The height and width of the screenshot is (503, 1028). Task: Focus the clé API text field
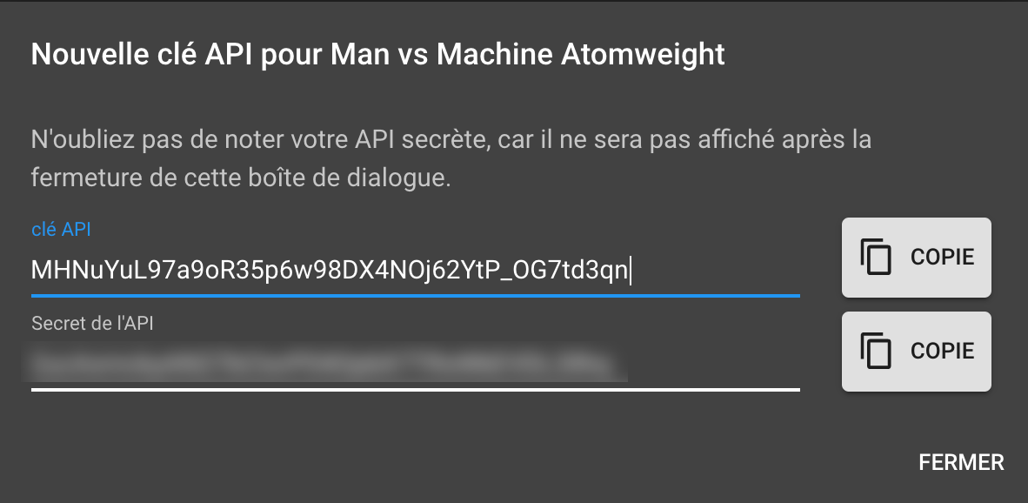pyautogui.click(x=415, y=270)
